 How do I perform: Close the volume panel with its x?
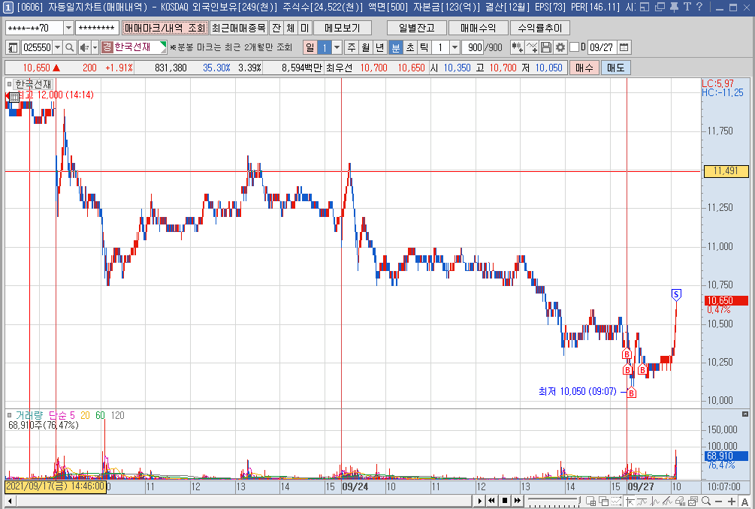(745, 414)
